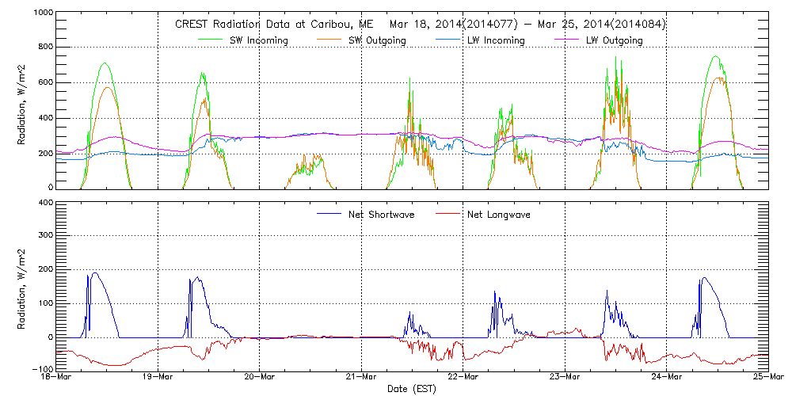The image size is (792, 396).
Task: Click the 21-Mar date label
Action: 361,377
